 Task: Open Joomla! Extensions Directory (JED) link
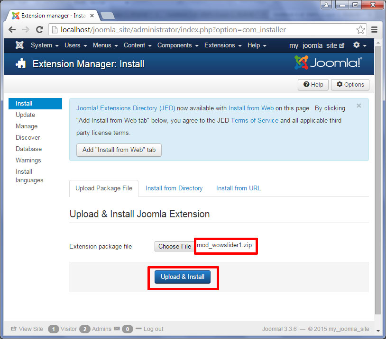tap(126, 108)
